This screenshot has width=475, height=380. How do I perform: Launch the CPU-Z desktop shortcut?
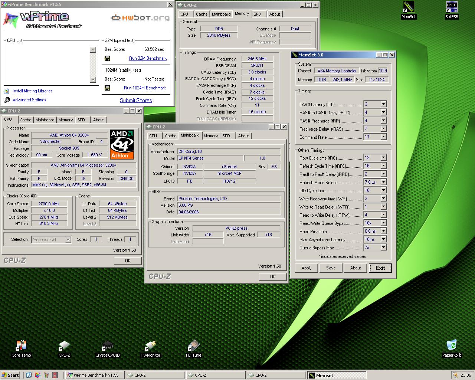click(x=64, y=349)
